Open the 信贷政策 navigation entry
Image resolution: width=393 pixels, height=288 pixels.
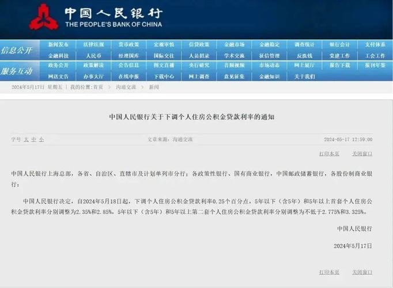coord(199,44)
